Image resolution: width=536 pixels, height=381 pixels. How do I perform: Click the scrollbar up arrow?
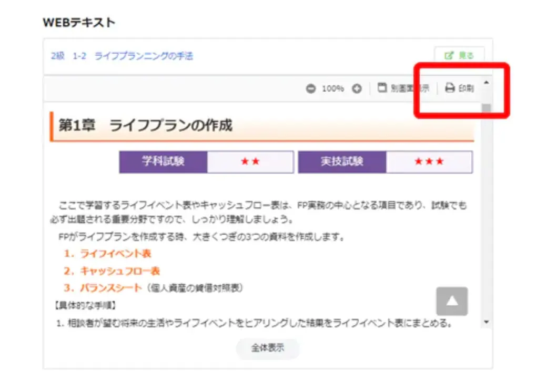[486, 82]
